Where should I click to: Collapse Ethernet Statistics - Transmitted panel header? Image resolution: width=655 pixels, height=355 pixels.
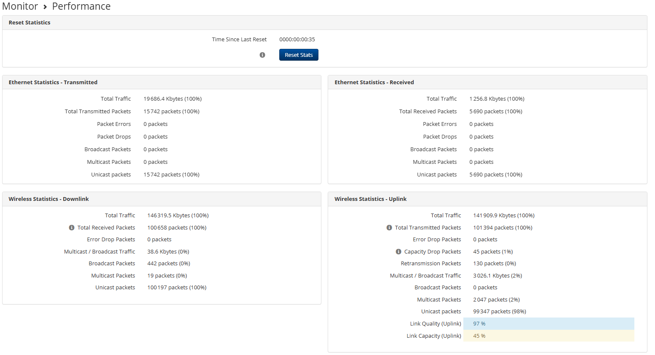tap(53, 83)
